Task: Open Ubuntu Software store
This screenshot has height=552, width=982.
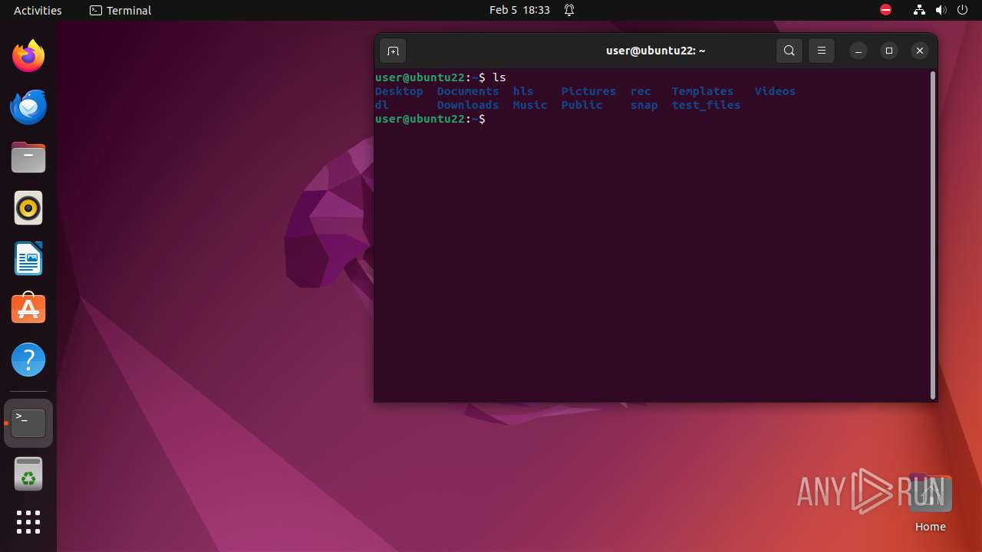Action: click(x=28, y=309)
